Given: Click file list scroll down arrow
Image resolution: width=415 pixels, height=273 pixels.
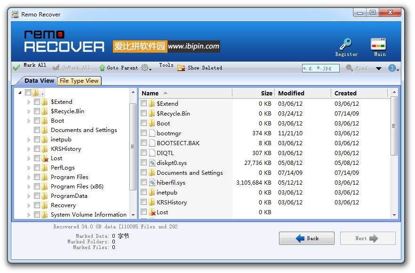Looking at the screenshot, I should pos(394,215).
